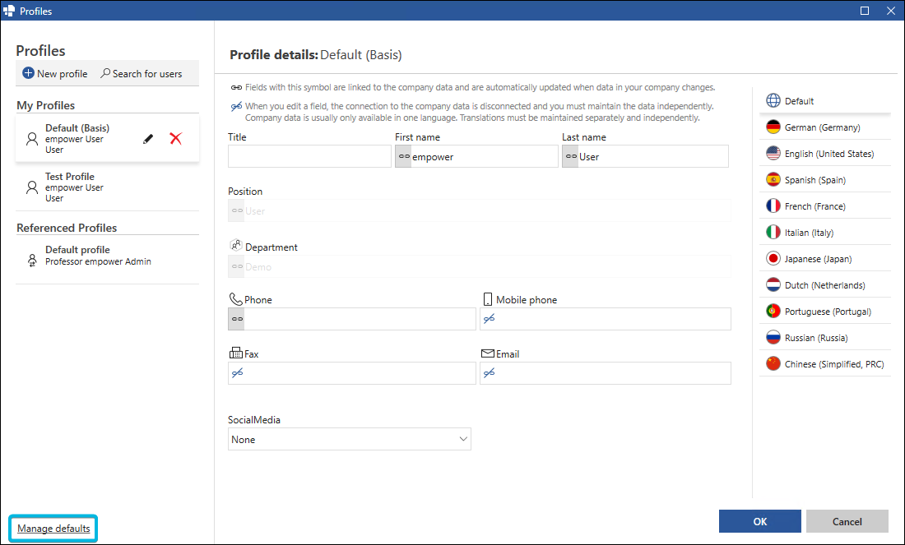Select Russian (Russia) language
The width and height of the screenshot is (905, 545).
(825, 337)
